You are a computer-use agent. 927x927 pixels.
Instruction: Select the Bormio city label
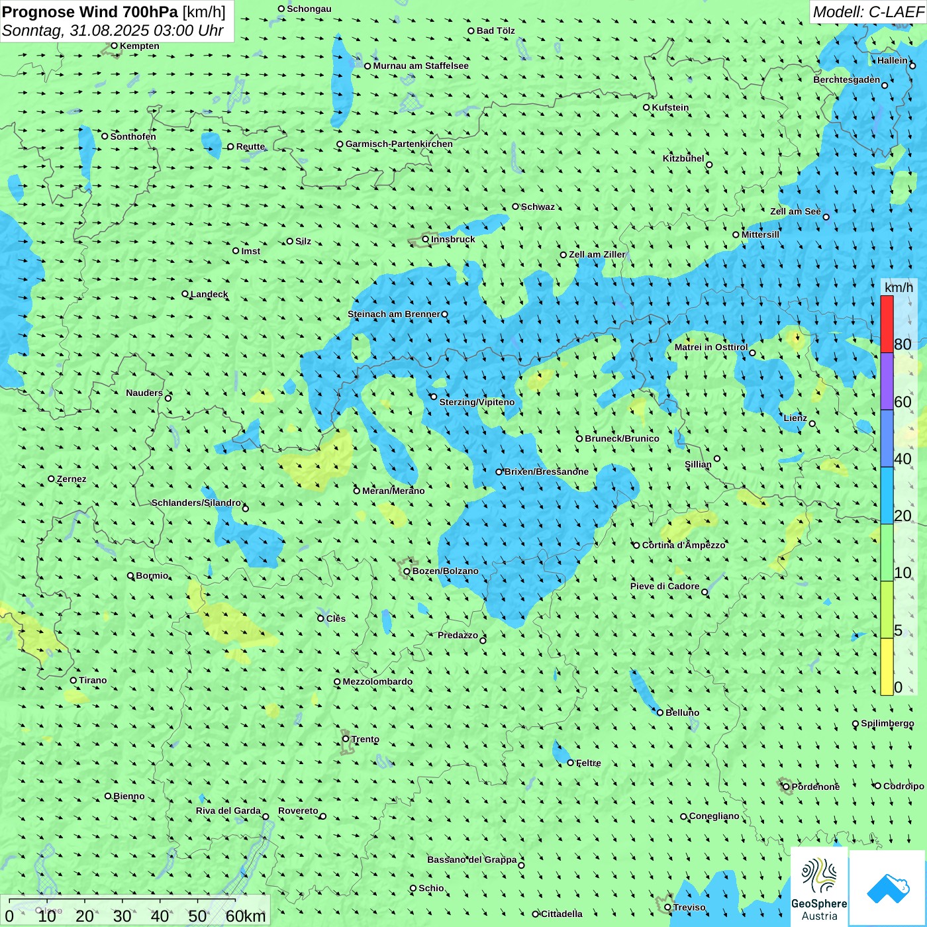coord(152,575)
